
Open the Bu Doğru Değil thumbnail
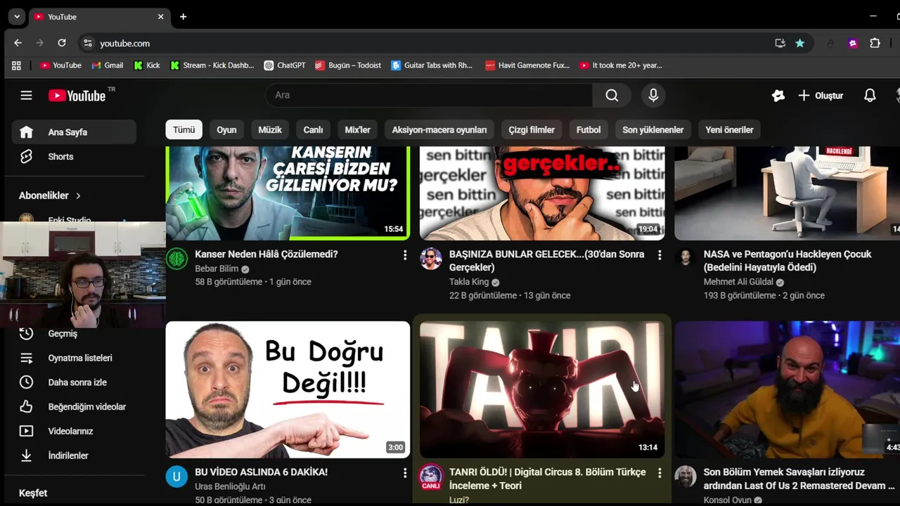288,389
